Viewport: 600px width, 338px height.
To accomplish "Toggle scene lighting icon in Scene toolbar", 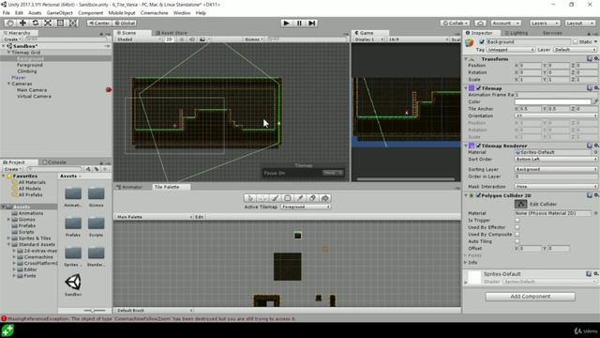I will pos(182,39).
